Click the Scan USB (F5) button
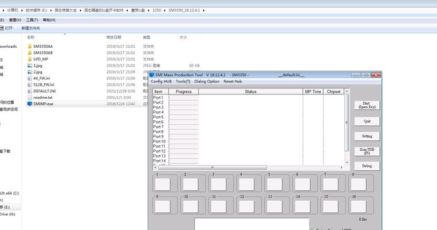Viewport: 437px width, 230px height. 367,151
